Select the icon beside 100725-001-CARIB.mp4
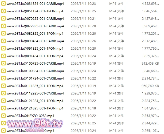Image resolution: width=164 pixels, height=134 pixels. (x=3, y=64)
